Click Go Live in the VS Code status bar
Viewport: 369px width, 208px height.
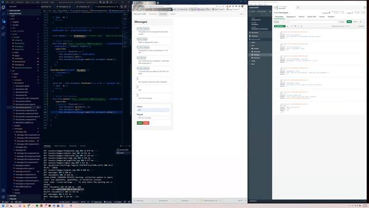108,202
